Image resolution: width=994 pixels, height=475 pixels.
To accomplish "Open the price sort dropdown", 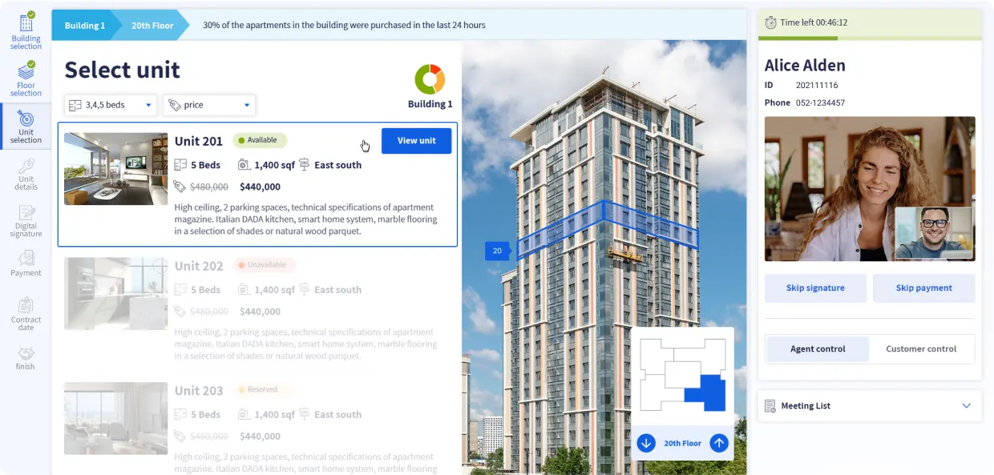I will click(209, 105).
